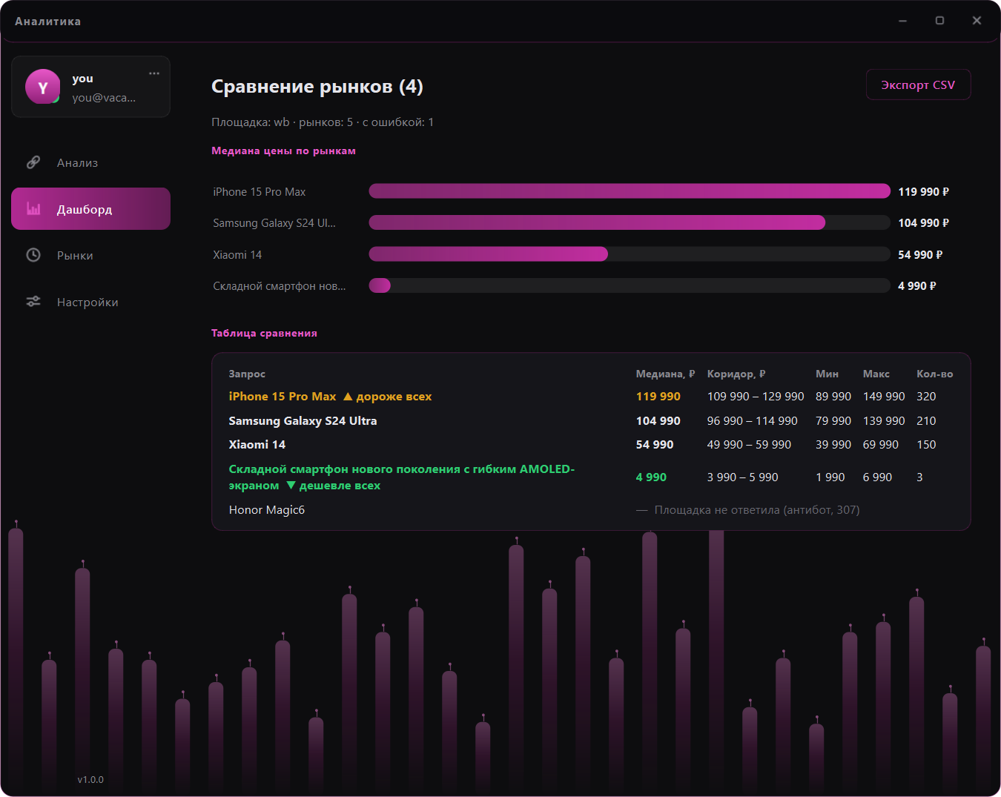Go to the Рынки section

click(90, 255)
